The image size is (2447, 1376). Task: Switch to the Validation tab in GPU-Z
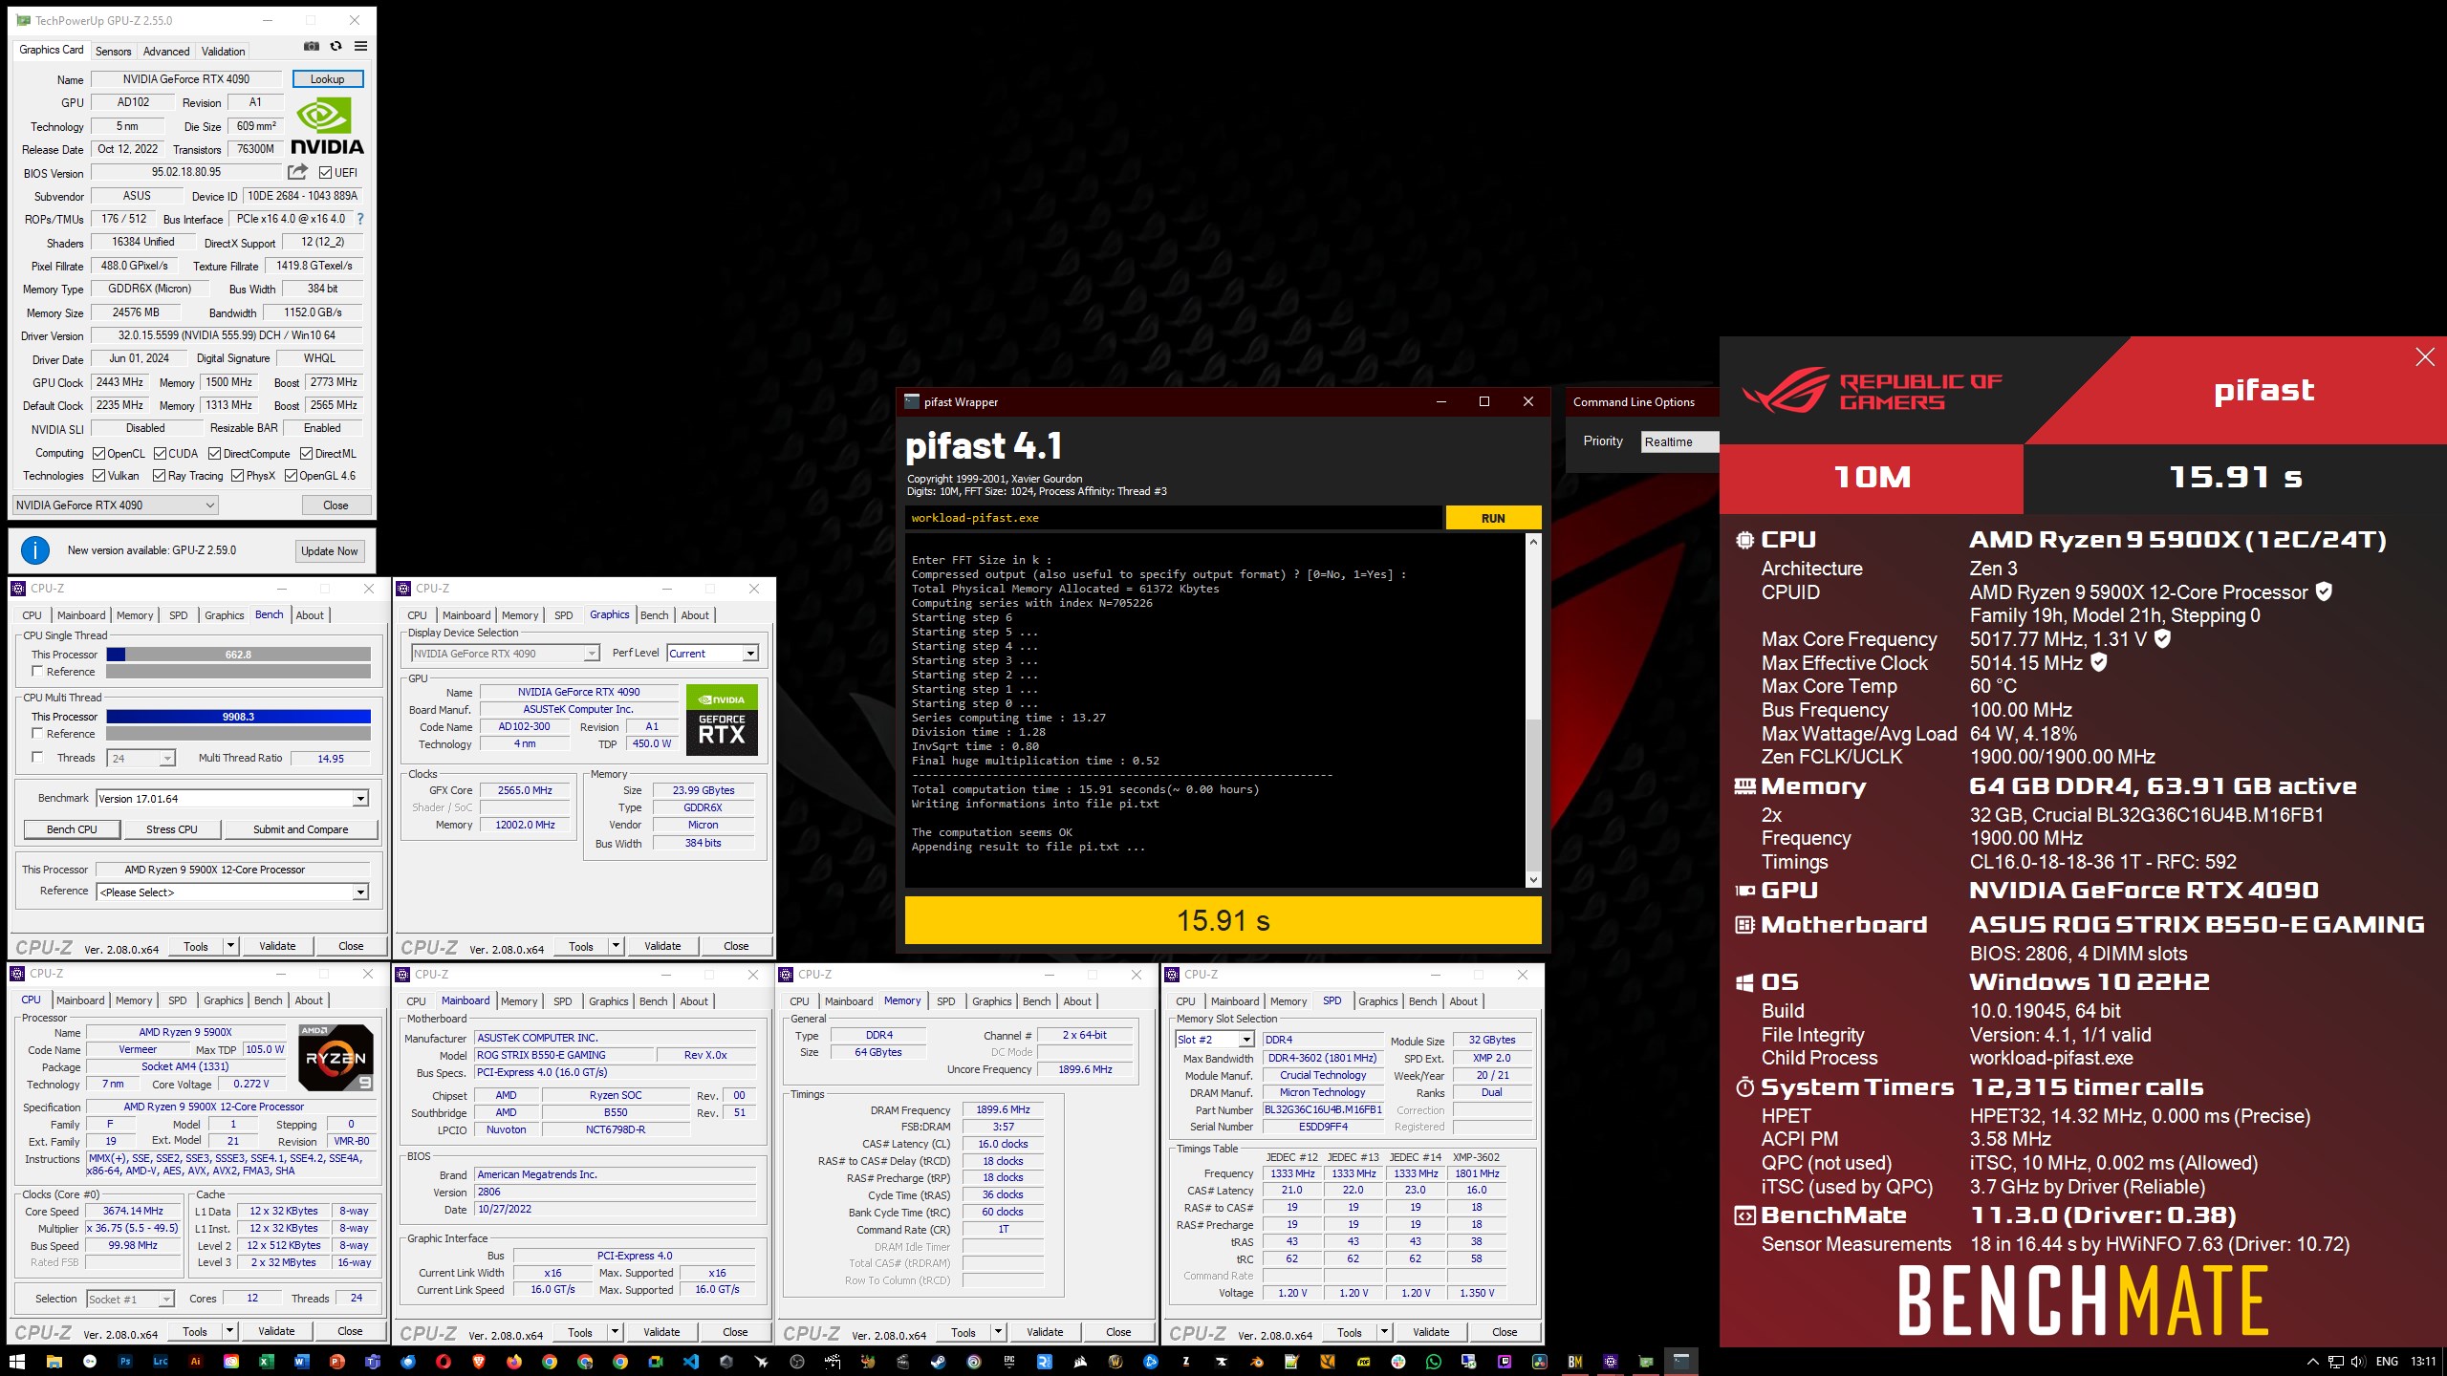coord(223,52)
